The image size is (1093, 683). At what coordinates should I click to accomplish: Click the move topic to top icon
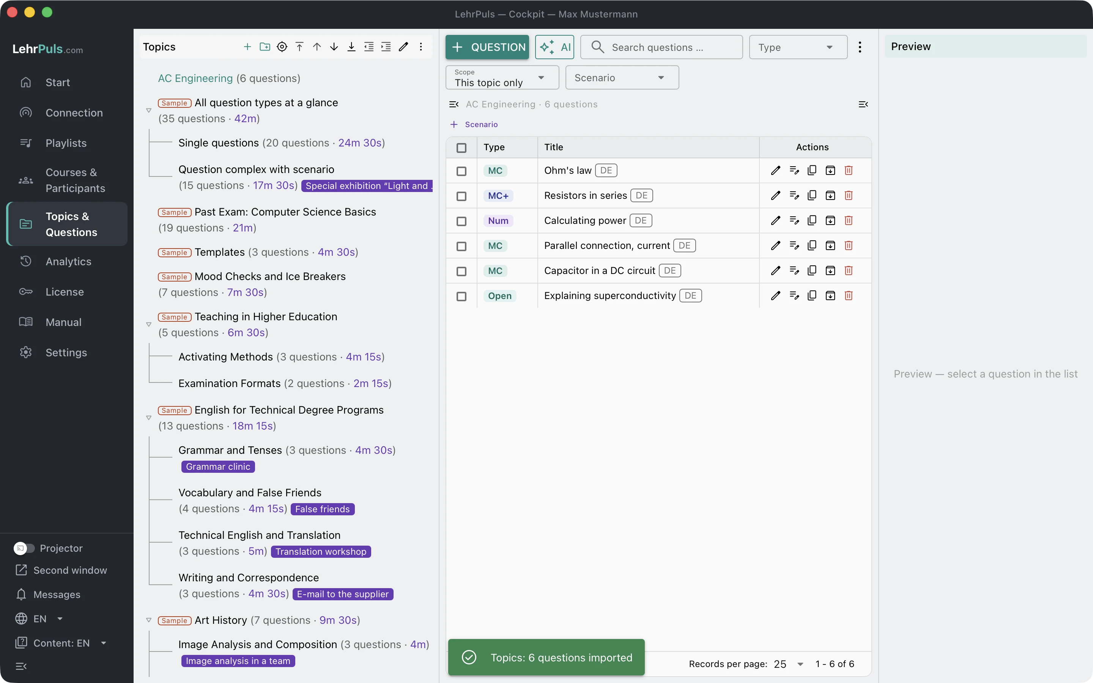coord(299,47)
